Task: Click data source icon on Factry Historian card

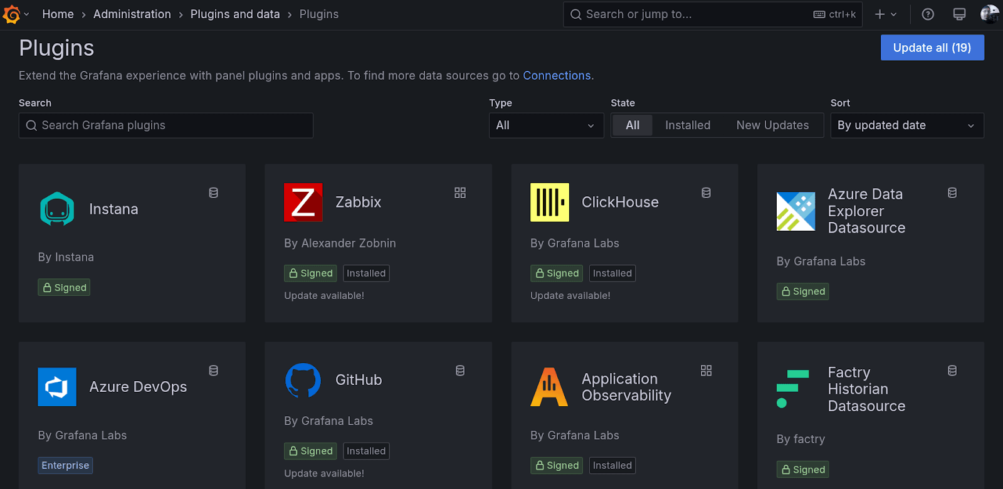Action: pos(952,371)
